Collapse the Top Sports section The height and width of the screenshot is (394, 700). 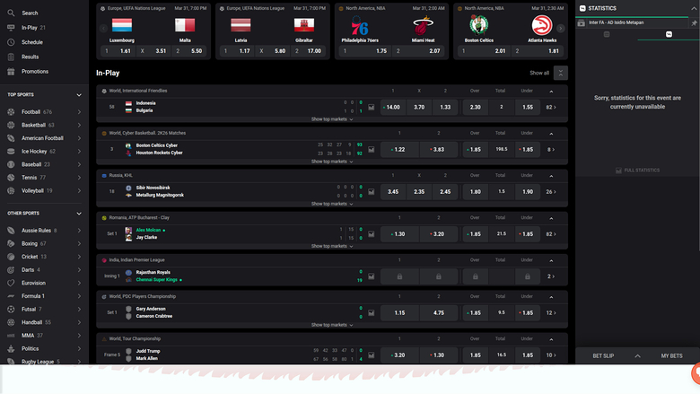pos(79,95)
